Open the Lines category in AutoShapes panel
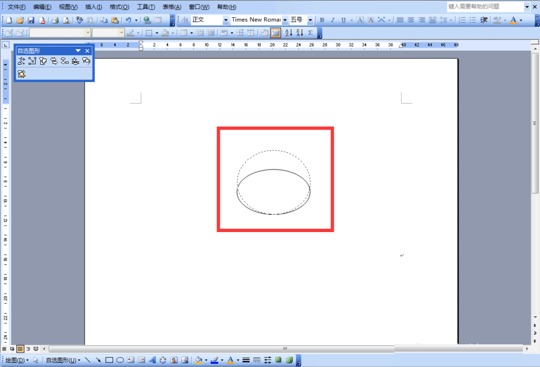The height and width of the screenshot is (367, 540). (22, 62)
